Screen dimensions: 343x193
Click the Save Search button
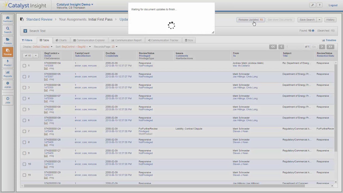(307, 20)
